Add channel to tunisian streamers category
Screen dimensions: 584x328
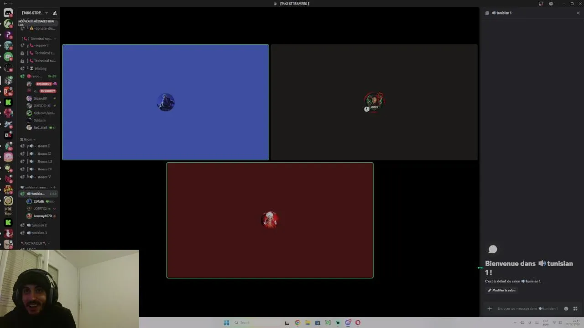pyautogui.click(x=54, y=187)
